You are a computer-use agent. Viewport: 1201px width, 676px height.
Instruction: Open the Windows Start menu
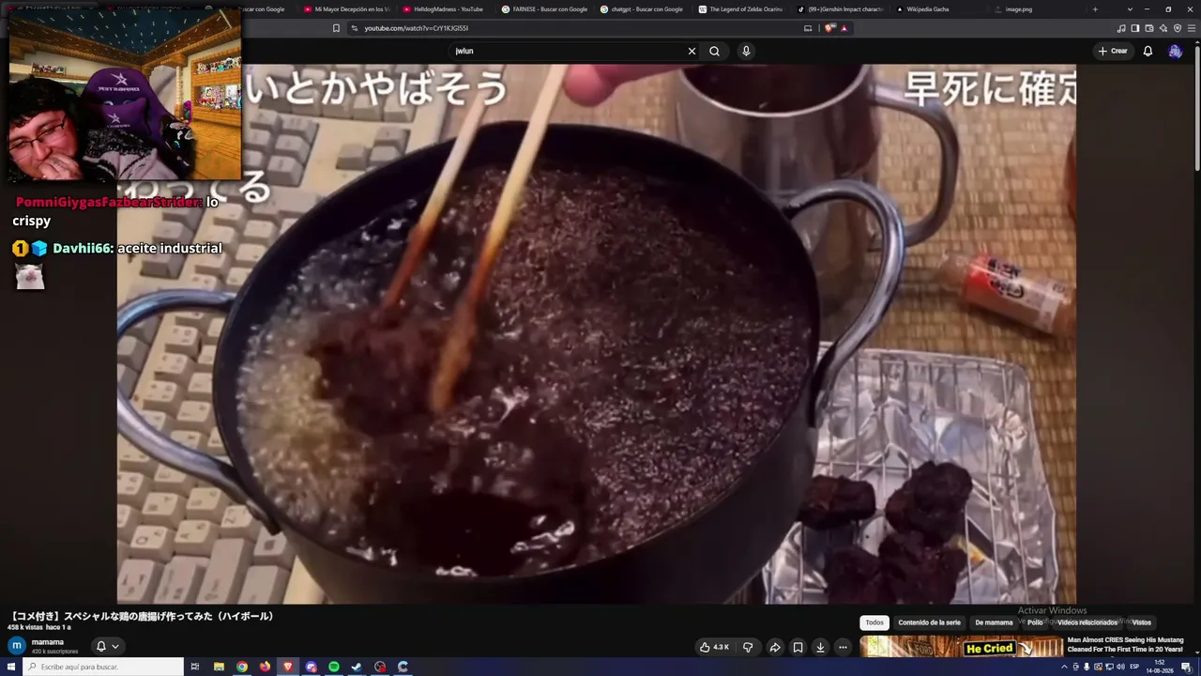pyautogui.click(x=10, y=667)
